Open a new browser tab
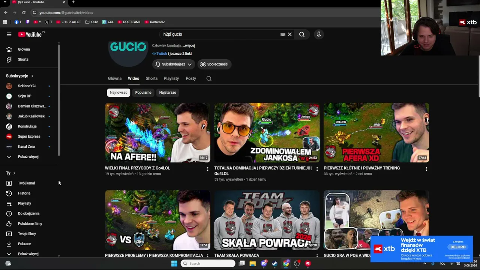 coord(73,2)
